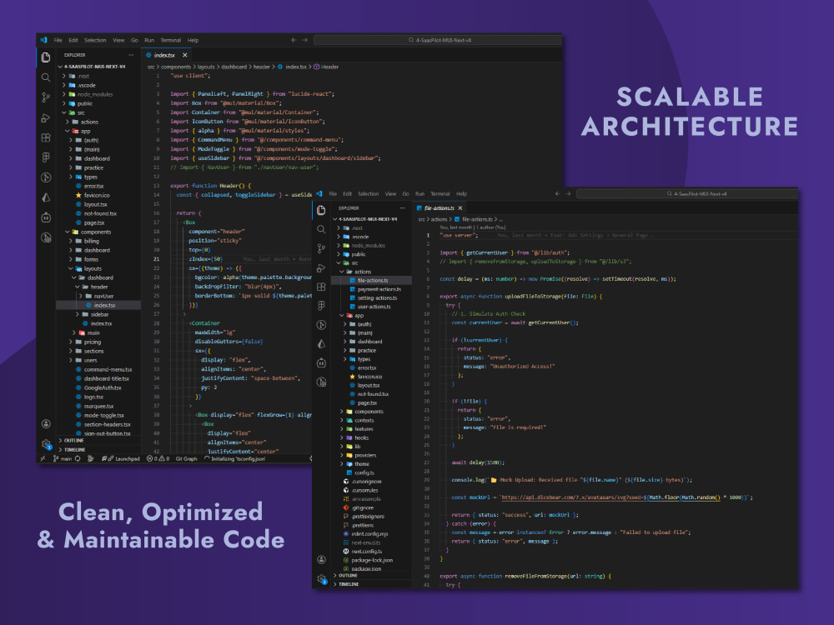This screenshot has width=834, height=625.
Task: Open Extensions view in front file-actions window
Action: click(x=321, y=287)
